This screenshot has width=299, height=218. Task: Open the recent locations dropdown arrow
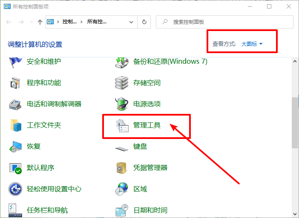click(31, 22)
